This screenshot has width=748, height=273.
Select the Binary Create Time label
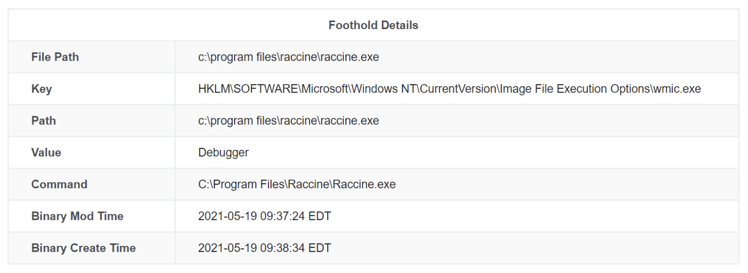coord(83,248)
